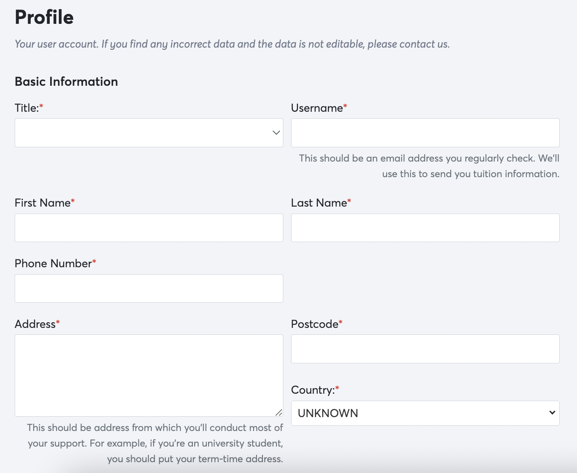Click the Country dropdown arrow icon
This screenshot has width=577, height=473.
[x=552, y=413]
